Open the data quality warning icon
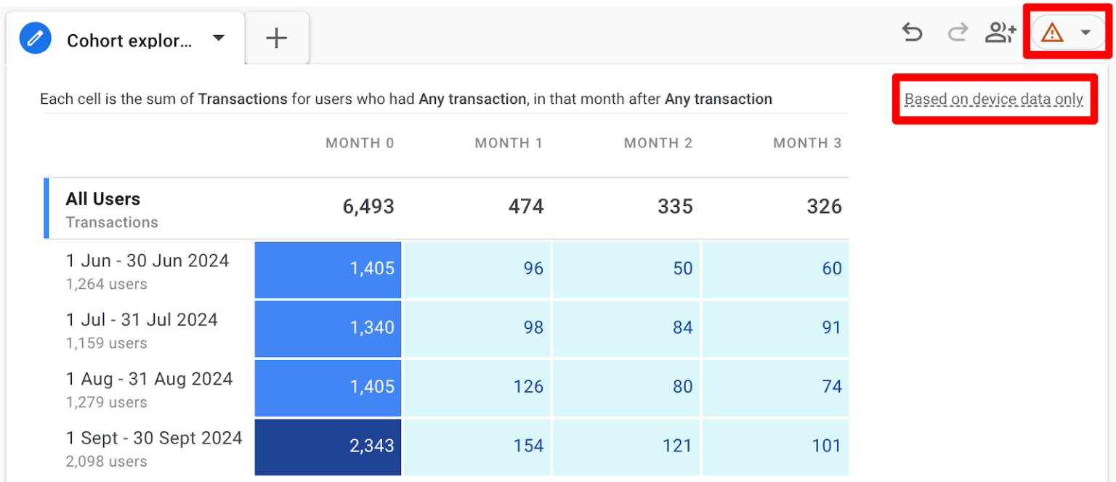1116x482 pixels. (x=1051, y=32)
